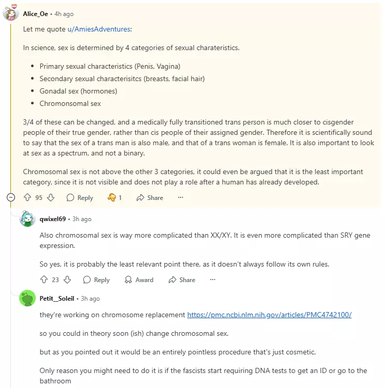Downvote qwixel69's comment
Viewport: 385px width, 388px height.
(x=67, y=280)
